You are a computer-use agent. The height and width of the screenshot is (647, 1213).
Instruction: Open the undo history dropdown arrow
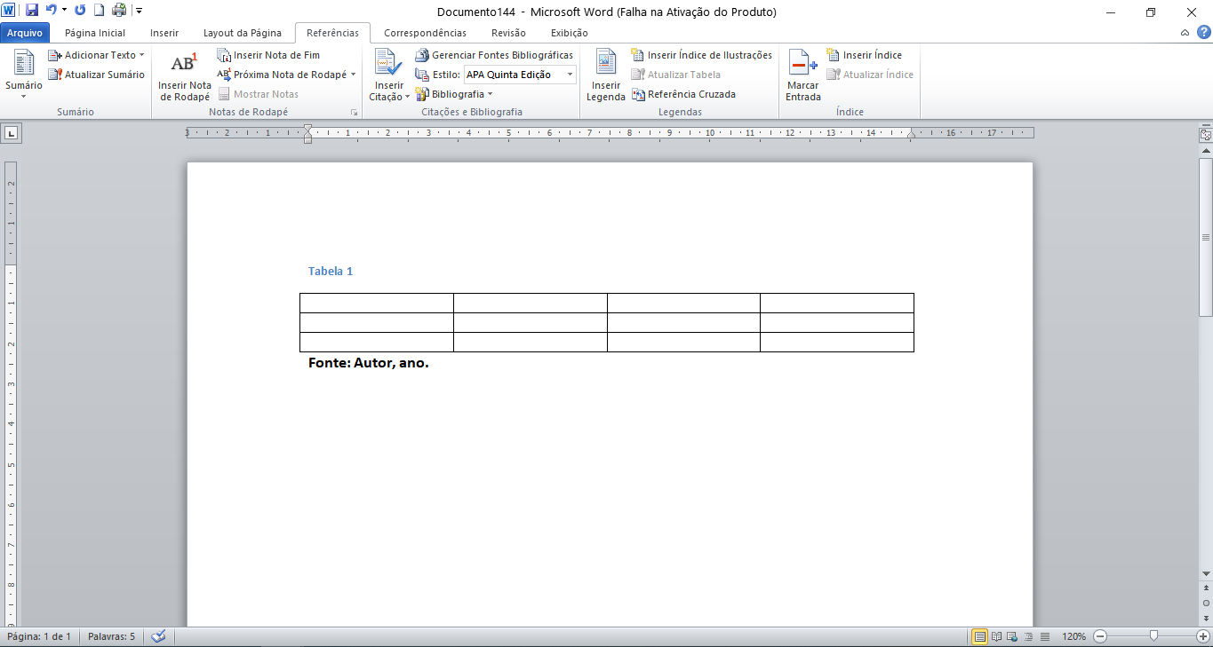64,11
